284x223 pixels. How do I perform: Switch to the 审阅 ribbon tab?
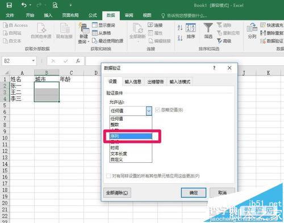pos(129,15)
